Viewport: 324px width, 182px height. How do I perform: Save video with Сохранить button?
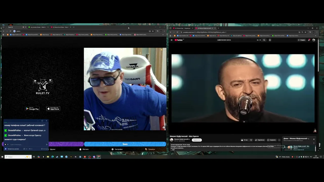271,140
